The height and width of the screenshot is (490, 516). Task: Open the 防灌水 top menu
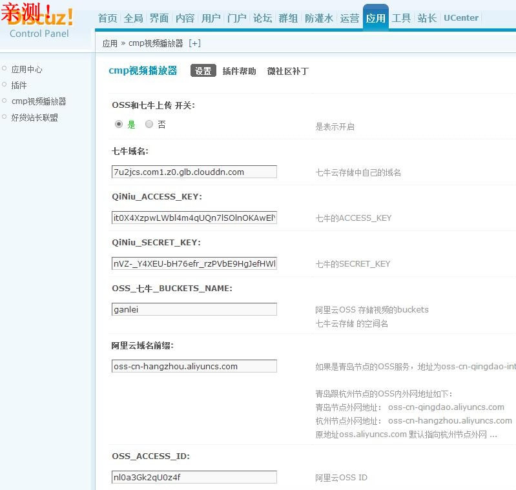point(319,18)
